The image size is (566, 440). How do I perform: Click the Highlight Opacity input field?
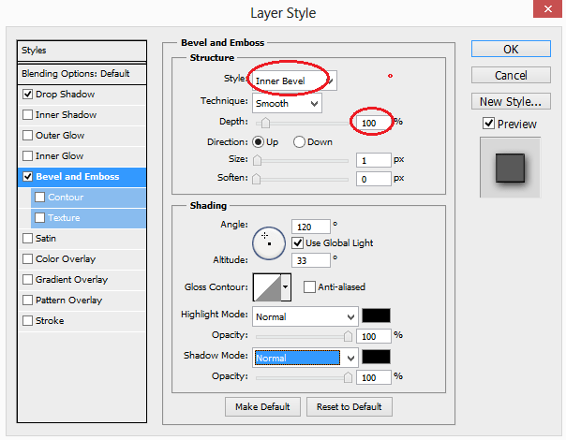374,336
